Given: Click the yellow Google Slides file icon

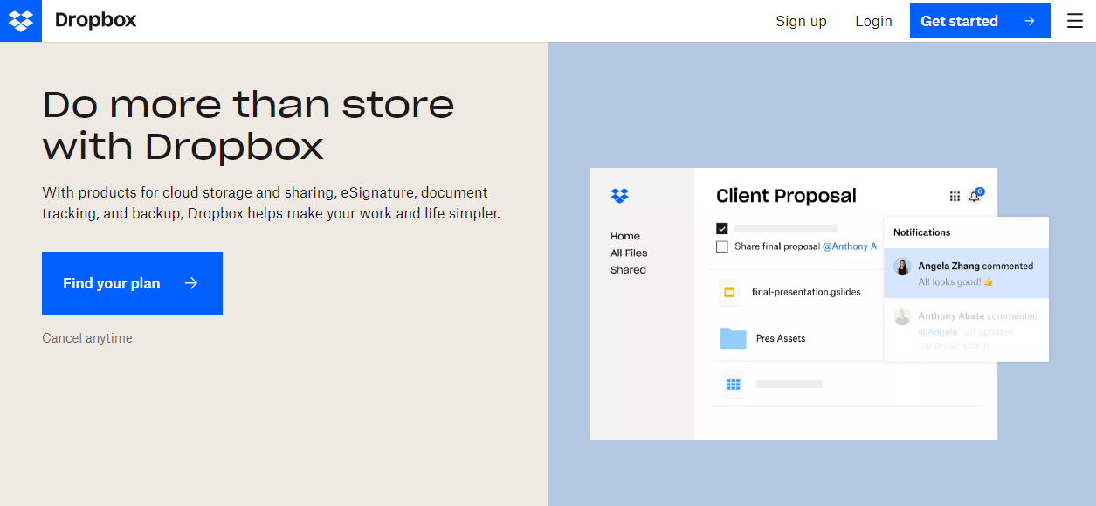Looking at the screenshot, I should 729,292.
